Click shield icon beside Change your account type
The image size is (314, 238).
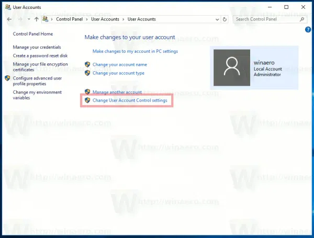87,73
